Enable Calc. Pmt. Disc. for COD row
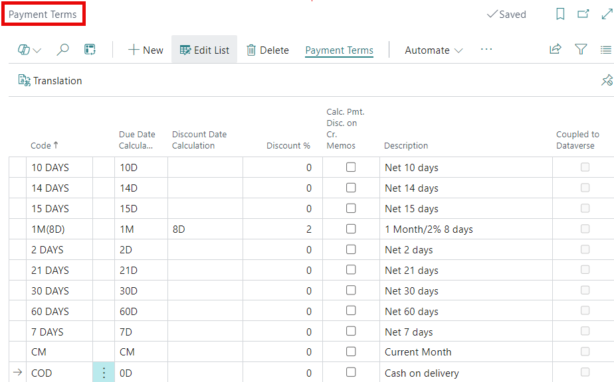This screenshot has width=614, height=382. (351, 372)
